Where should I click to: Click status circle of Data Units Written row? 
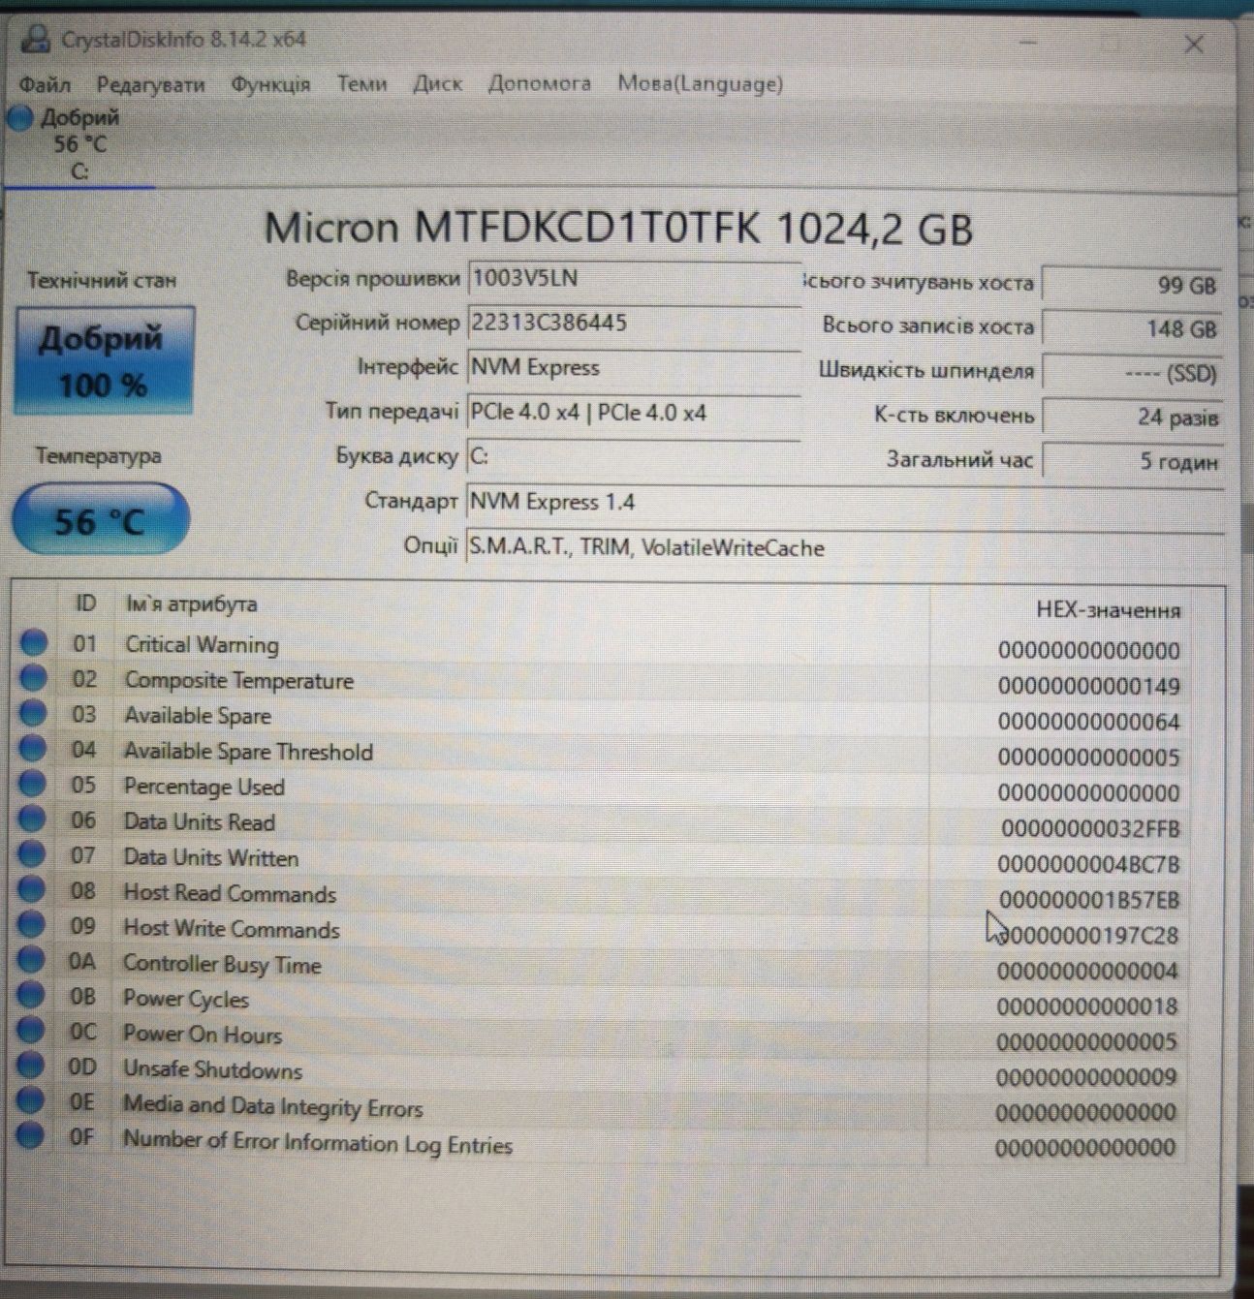click(33, 855)
